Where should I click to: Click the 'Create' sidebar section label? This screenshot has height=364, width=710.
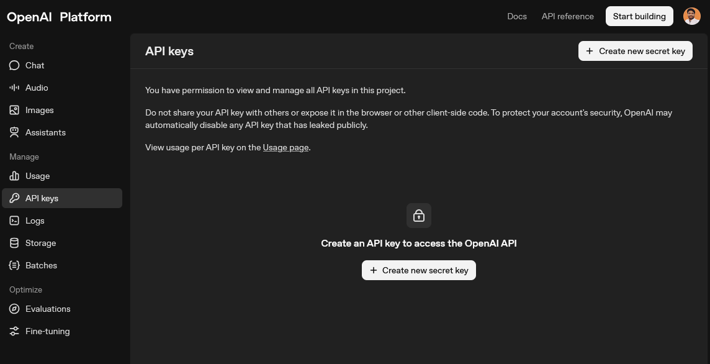point(21,46)
